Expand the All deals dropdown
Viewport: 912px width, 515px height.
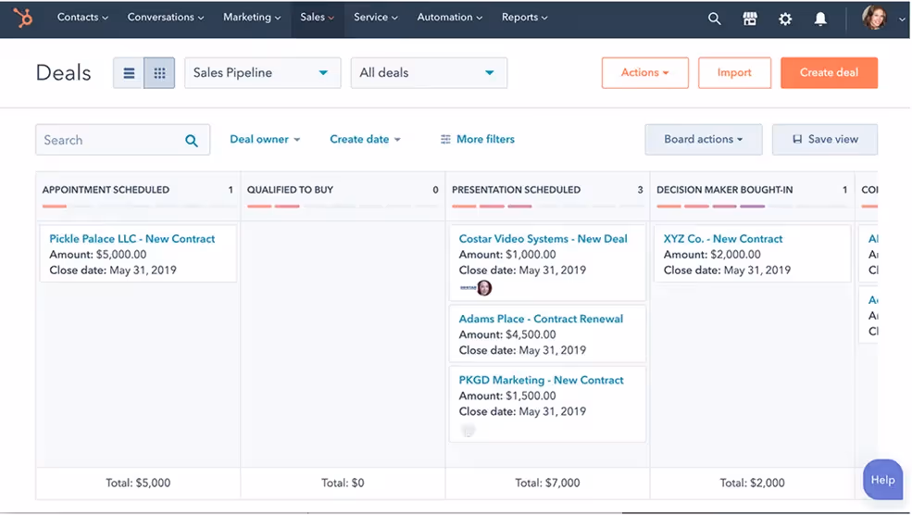click(x=429, y=73)
